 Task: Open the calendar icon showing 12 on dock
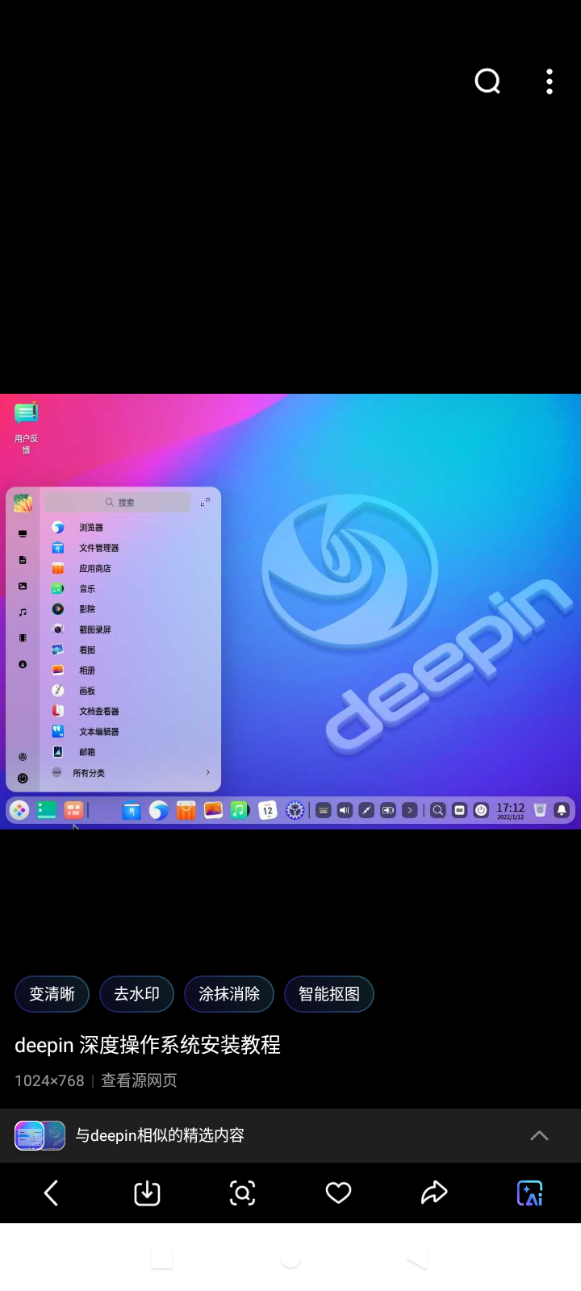coord(268,810)
